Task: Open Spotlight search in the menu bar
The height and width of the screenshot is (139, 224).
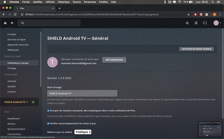Action: [x=213, y=2]
